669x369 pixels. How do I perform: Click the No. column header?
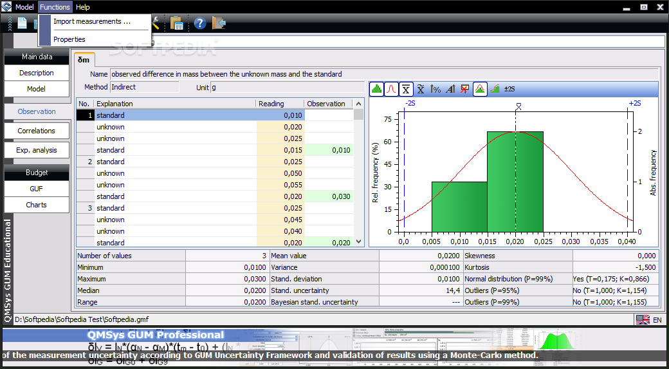pos(86,104)
